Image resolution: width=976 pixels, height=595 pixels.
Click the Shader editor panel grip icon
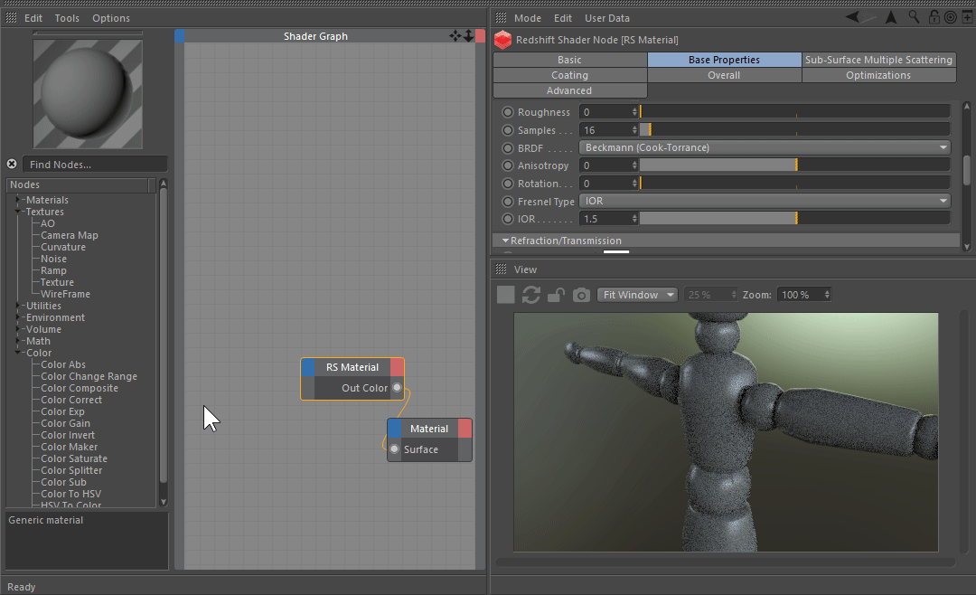pyautogui.click(x=11, y=18)
